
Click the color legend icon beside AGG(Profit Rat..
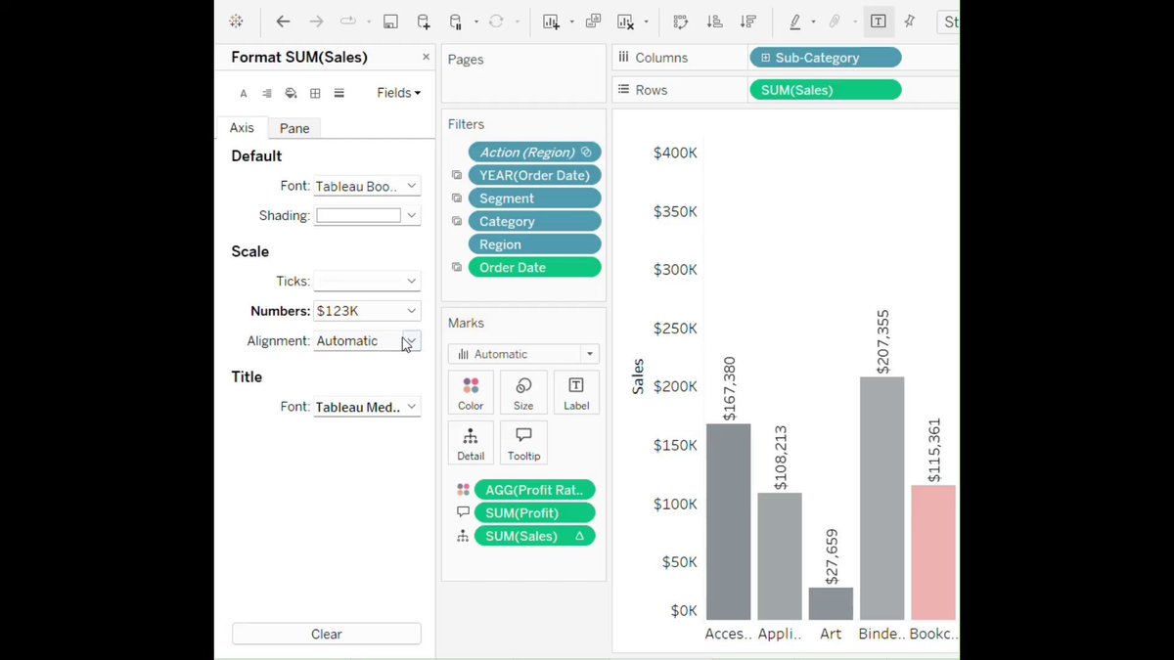tap(463, 490)
